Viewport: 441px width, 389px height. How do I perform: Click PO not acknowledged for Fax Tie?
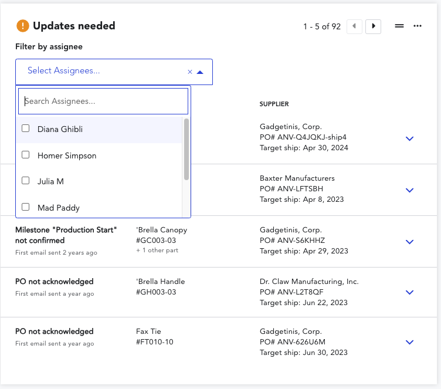[55, 332]
